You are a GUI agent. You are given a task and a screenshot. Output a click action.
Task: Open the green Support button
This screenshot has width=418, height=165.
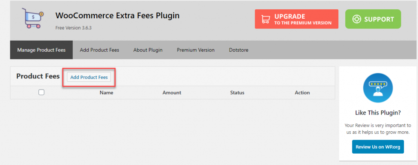[x=373, y=19]
